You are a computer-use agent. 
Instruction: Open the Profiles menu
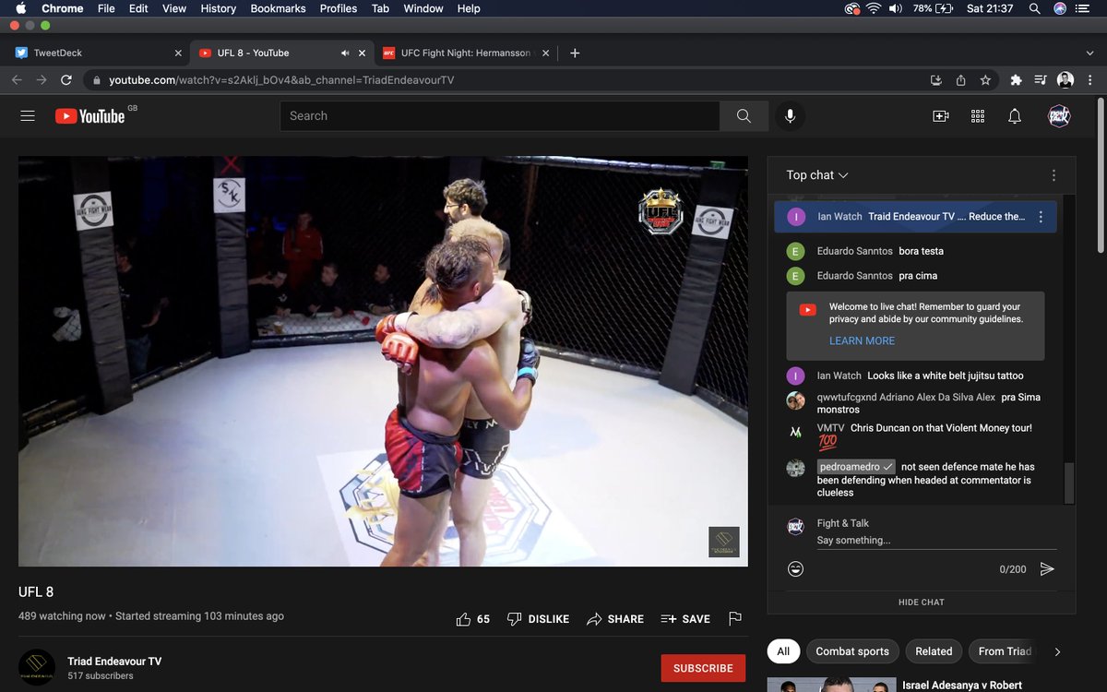[339, 8]
